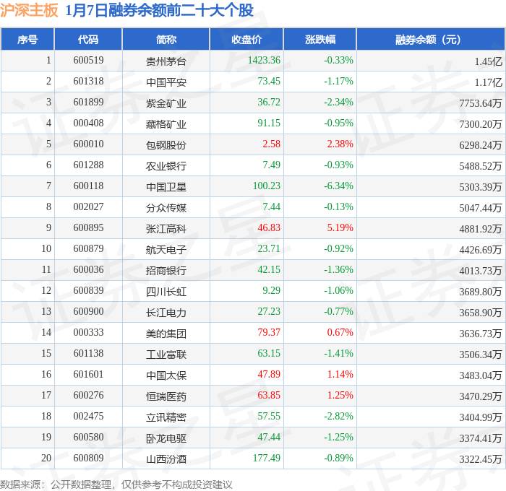The width and height of the screenshot is (506, 491).
Task: Click stock code 600036
Action: click(x=88, y=269)
